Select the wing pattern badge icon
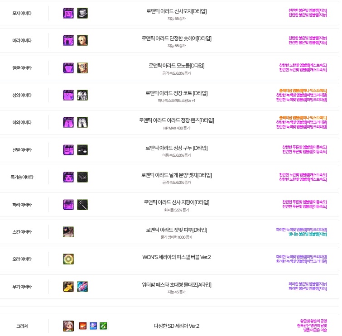The height and width of the screenshot is (336, 342). click(x=82, y=177)
